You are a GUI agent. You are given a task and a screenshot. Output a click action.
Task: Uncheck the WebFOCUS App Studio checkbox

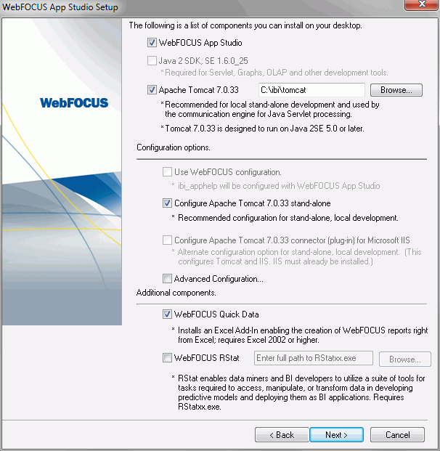pos(152,43)
